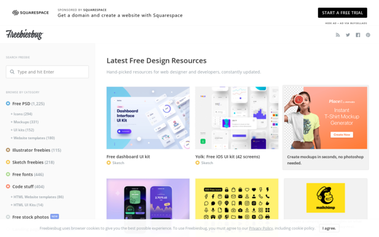Open the Twitter icon in header
Image resolution: width=379 pixels, height=237 pixels.
tap(348, 35)
